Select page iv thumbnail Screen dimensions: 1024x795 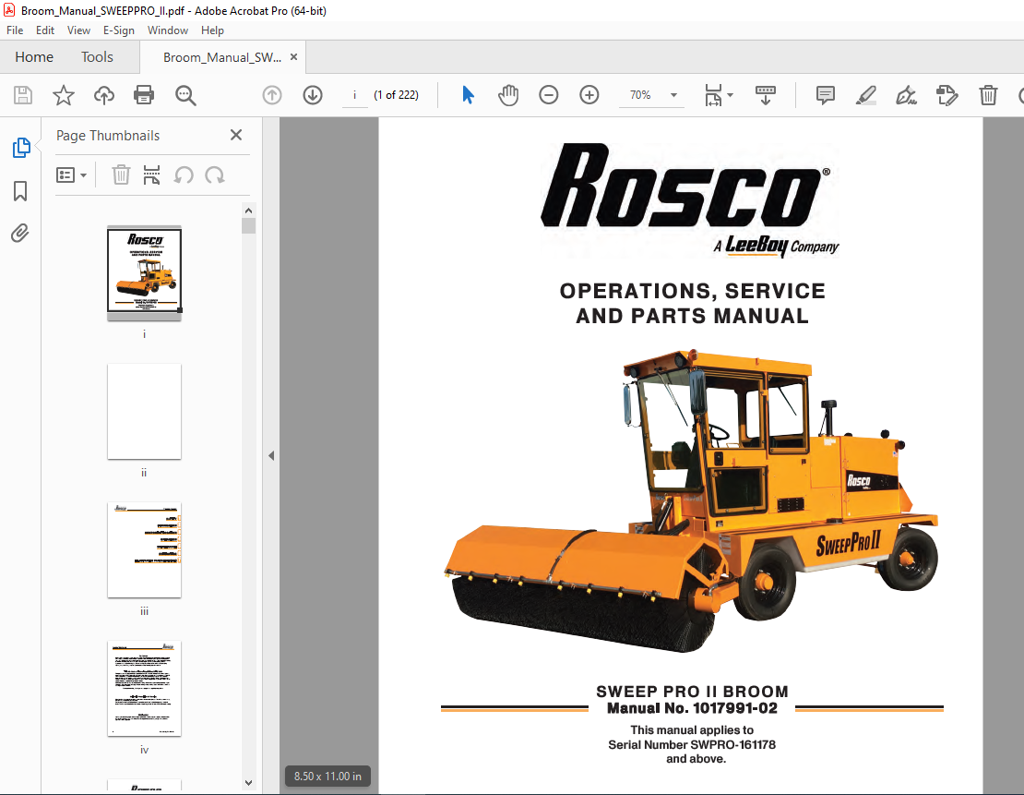click(x=144, y=689)
